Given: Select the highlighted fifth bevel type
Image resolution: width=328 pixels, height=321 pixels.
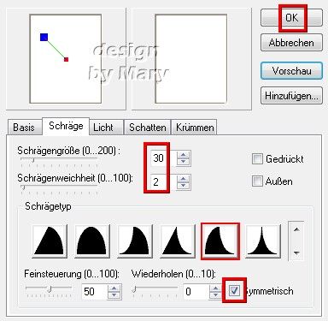Looking at the screenshot, I should (220, 241).
